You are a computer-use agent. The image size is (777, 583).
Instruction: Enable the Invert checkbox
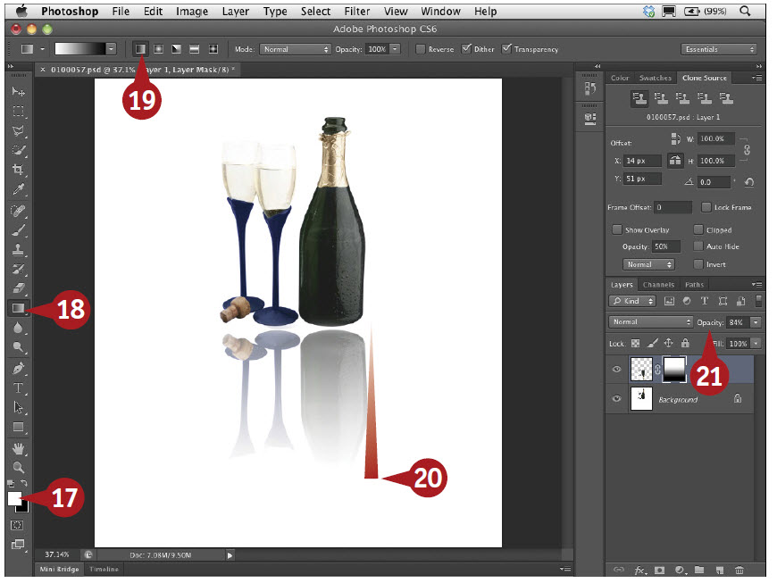pos(698,264)
